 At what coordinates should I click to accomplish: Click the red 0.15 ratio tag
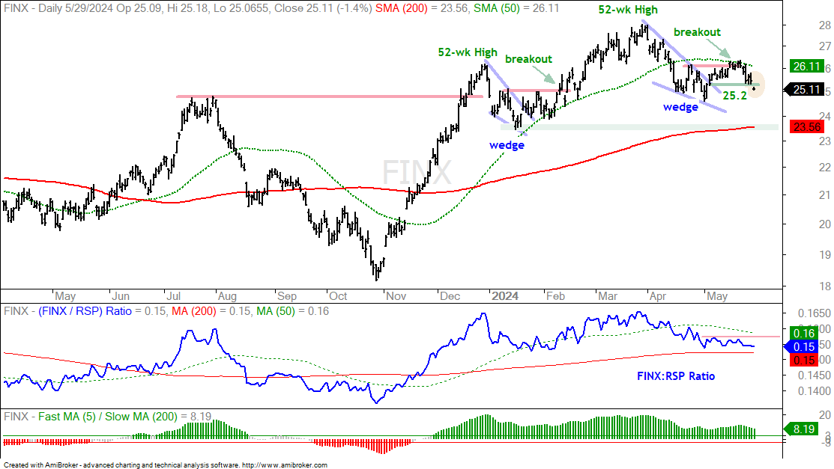(804, 360)
